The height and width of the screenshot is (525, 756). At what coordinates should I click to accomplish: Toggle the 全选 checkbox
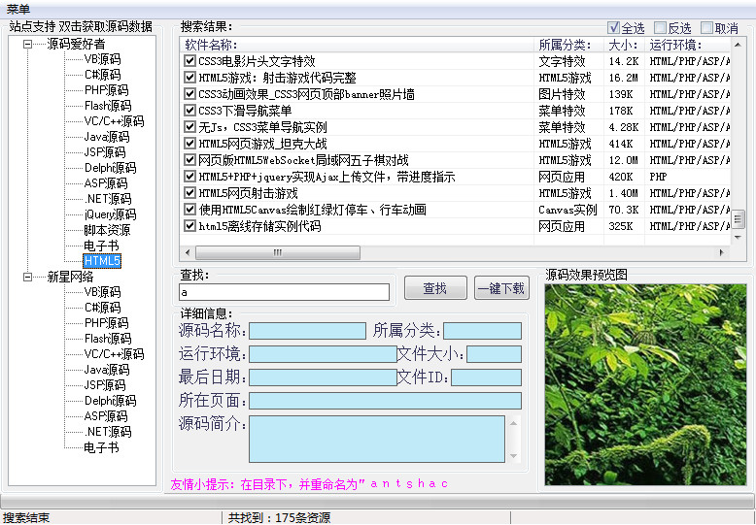tap(614, 28)
